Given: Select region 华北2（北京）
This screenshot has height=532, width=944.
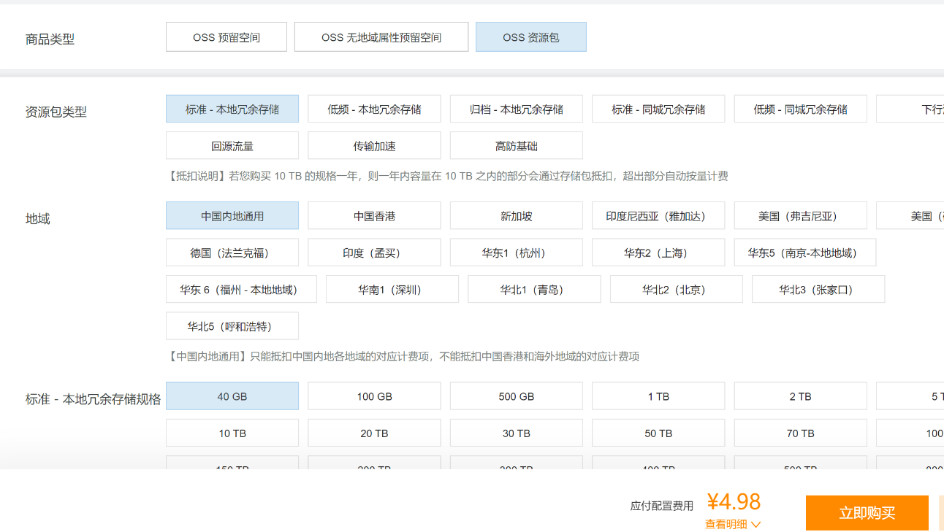Looking at the screenshot, I should click(677, 289).
